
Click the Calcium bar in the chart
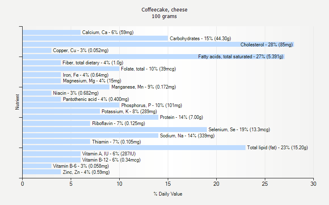point(52,32)
